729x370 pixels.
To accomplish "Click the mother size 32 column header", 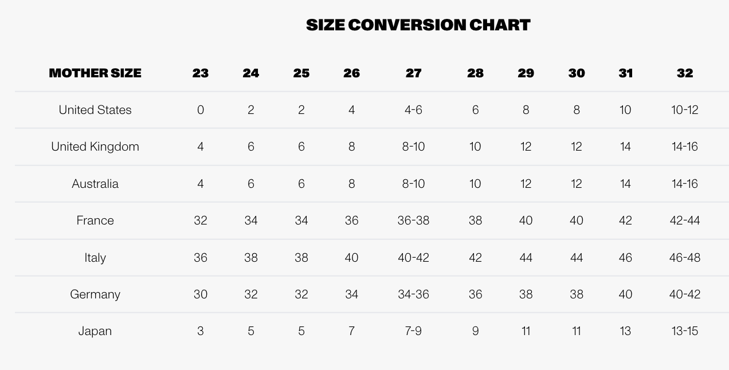I will click(x=685, y=73).
